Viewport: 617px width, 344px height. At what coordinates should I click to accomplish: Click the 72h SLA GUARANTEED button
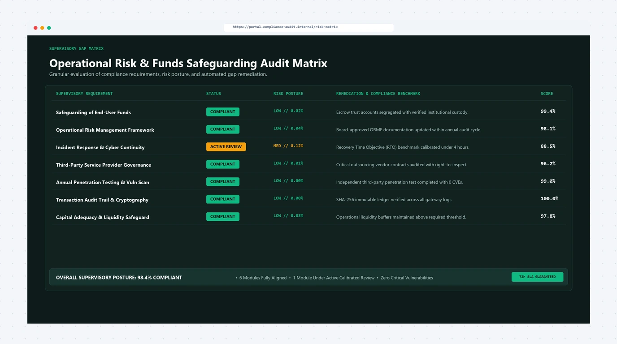point(537,277)
